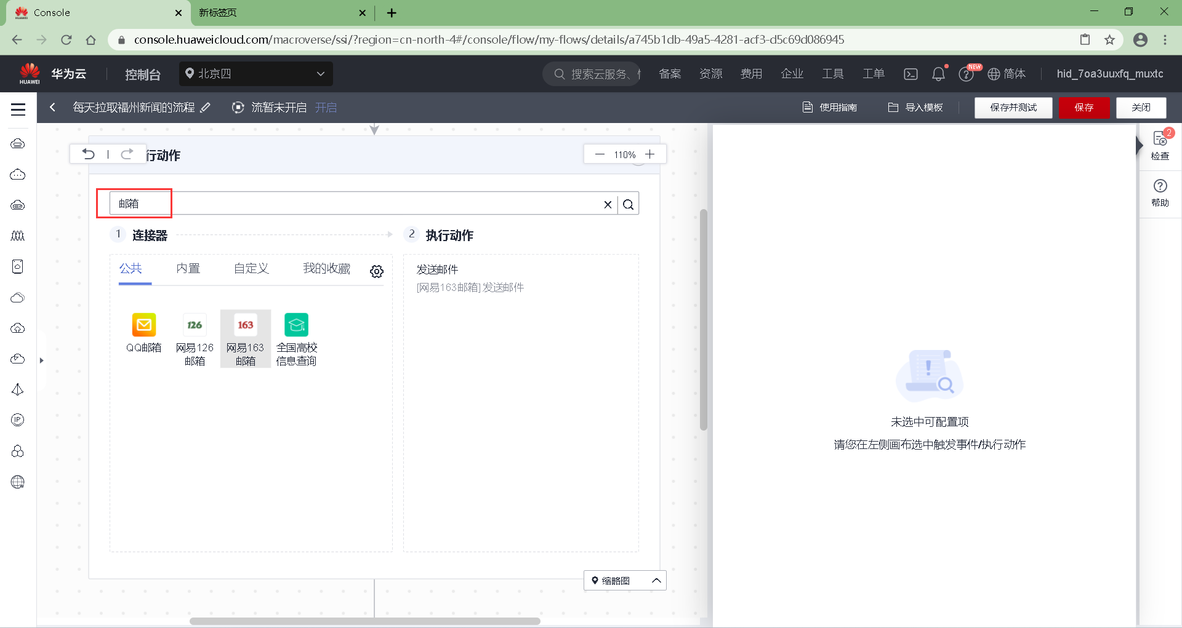
Task: Switch to the 自定义 connector tab
Action: [251, 269]
